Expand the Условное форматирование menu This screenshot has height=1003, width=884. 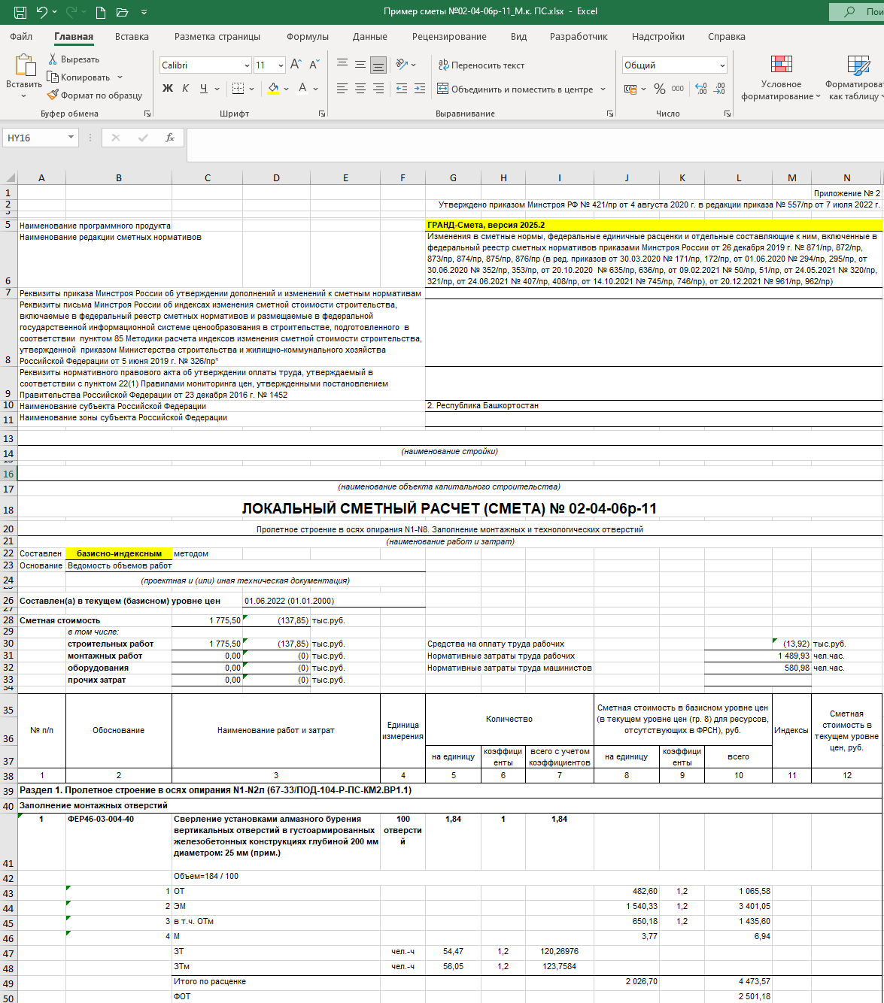[781, 77]
